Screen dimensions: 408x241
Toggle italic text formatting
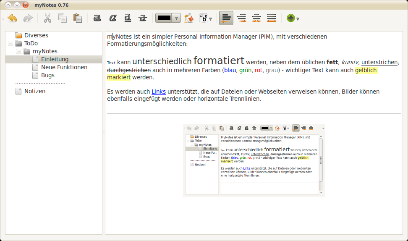coord(112,18)
